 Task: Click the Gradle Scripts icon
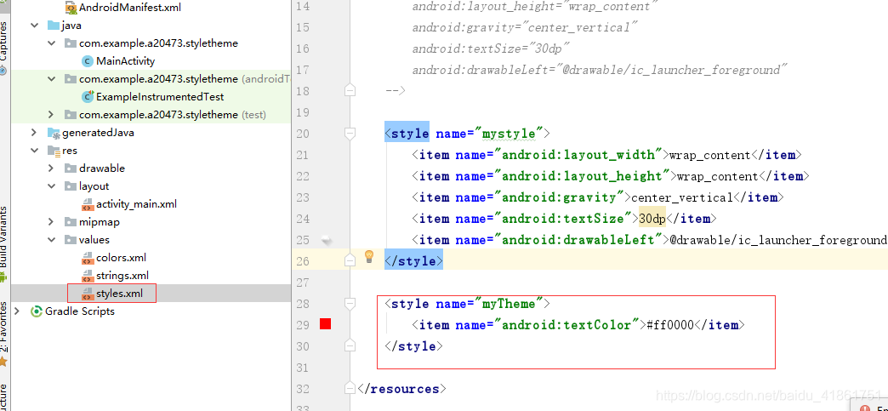(x=37, y=311)
